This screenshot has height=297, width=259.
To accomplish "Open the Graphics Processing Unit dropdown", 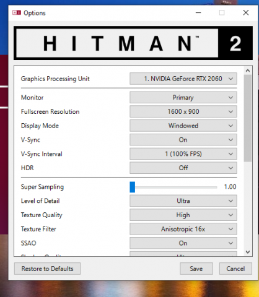I will click(x=183, y=79).
